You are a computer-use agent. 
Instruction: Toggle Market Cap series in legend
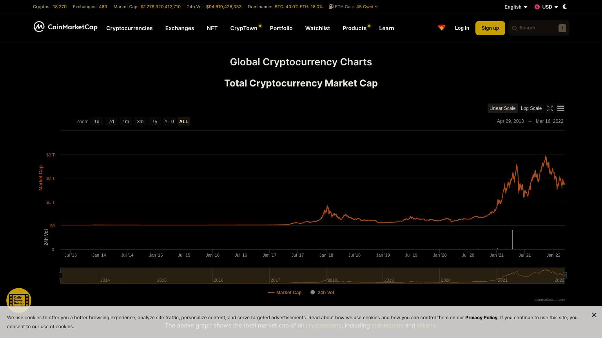point(285,293)
